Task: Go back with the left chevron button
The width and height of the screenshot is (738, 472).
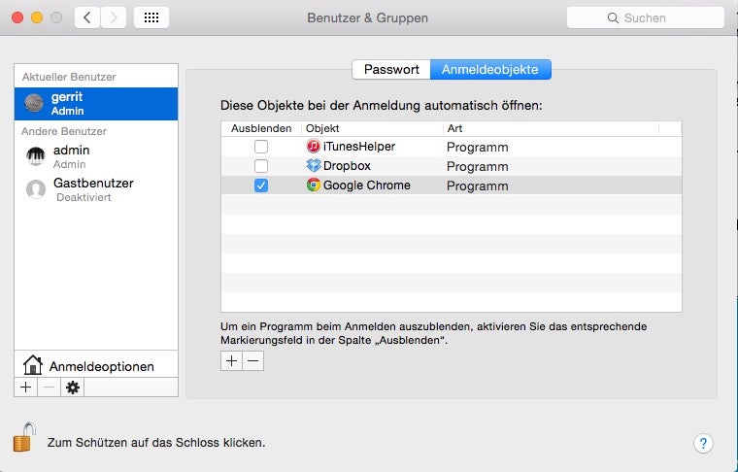Action: click(x=87, y=17)
